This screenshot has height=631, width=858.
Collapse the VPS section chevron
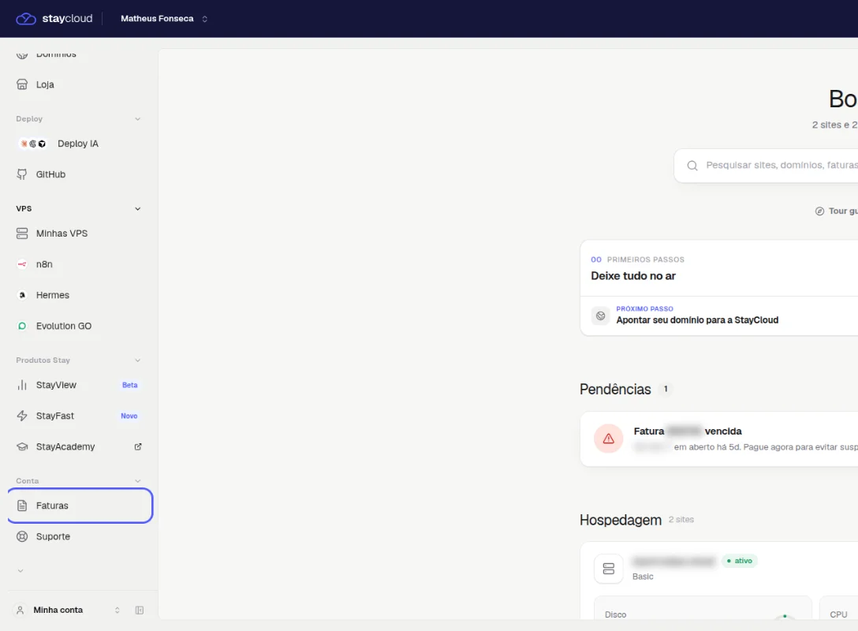point(138,208)
